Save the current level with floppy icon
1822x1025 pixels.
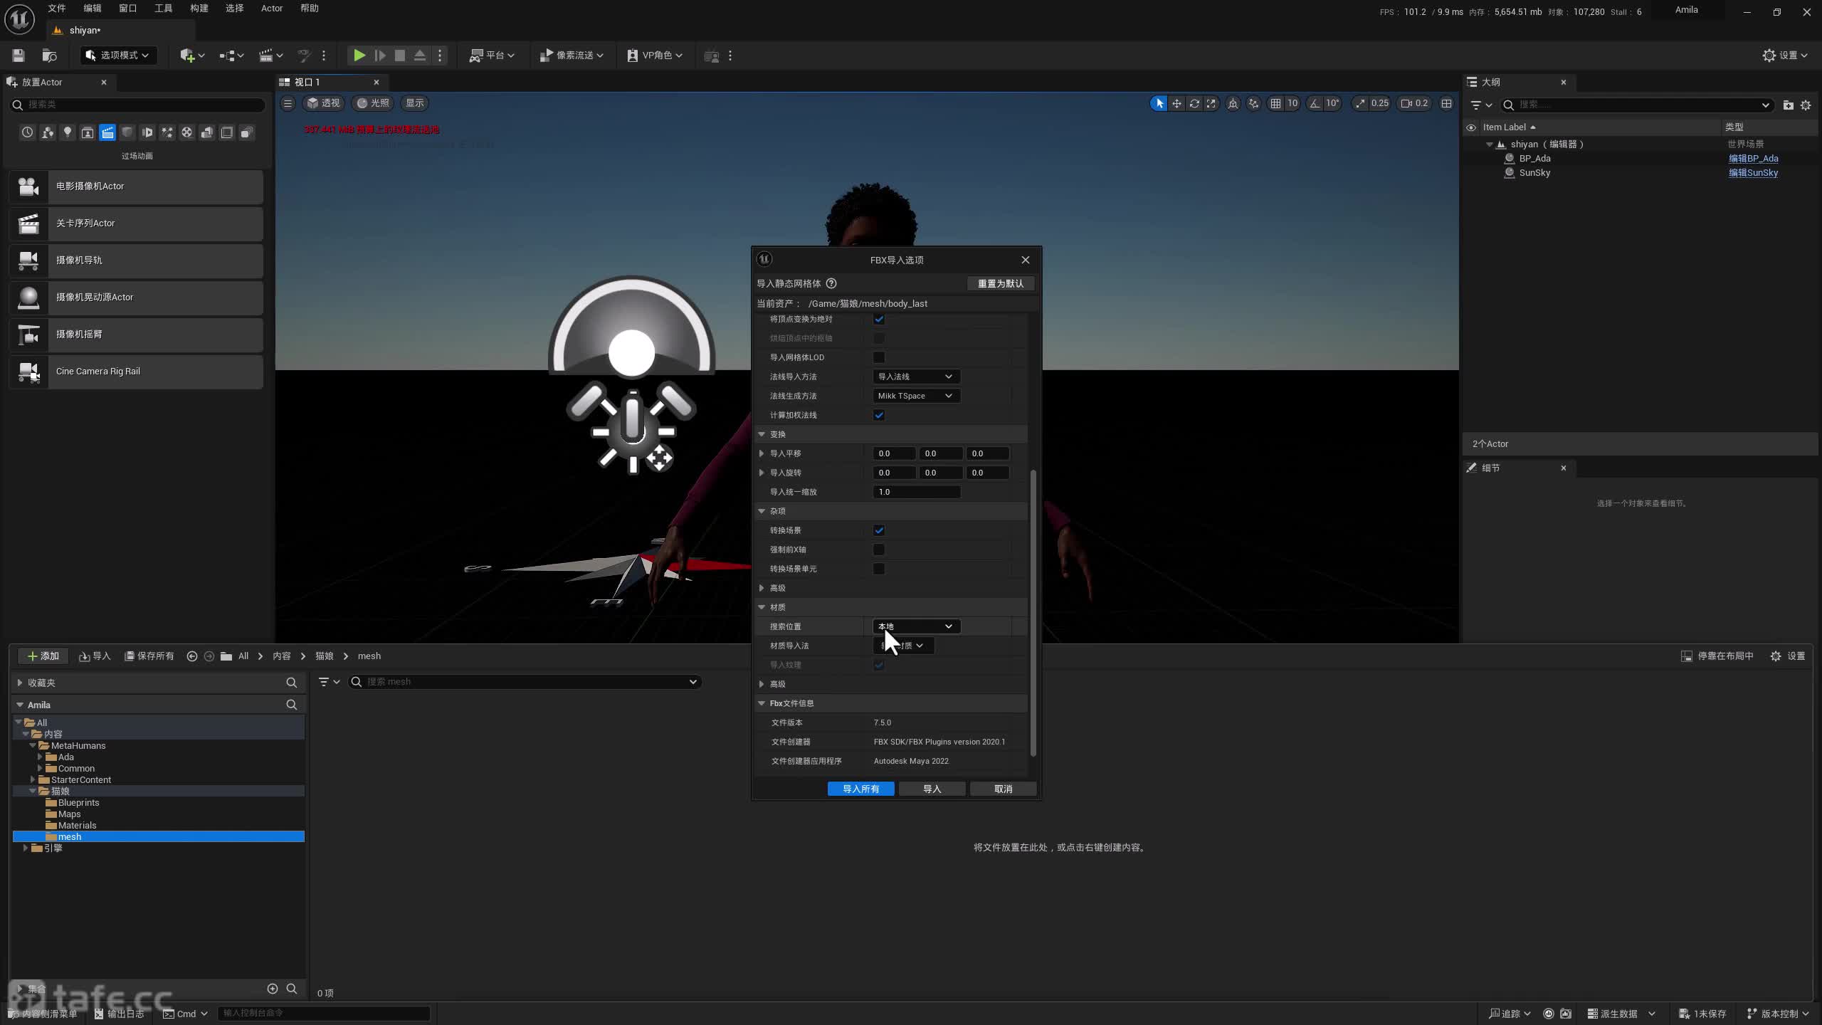(x=19, y=56)
